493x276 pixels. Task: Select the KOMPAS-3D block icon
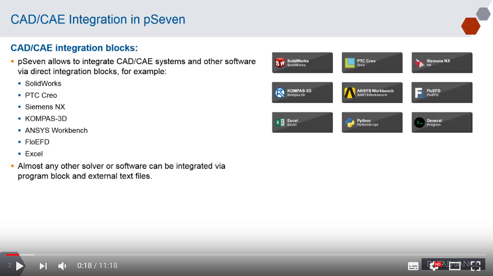tap(280, 93)
